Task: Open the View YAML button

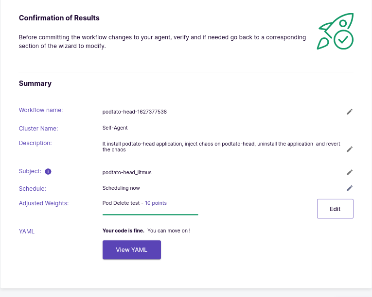Action: point(132,249)
